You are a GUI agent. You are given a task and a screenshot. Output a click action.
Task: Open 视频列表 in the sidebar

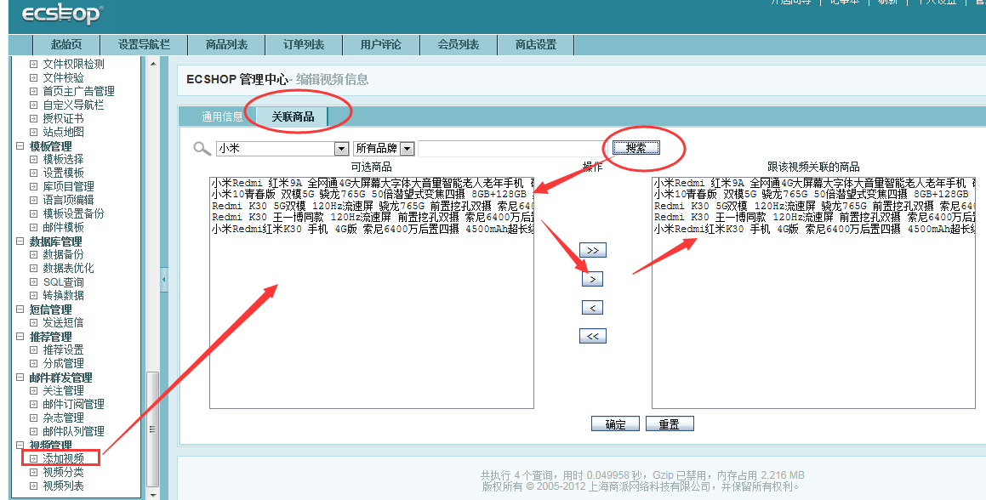click(x=63, y=486)
